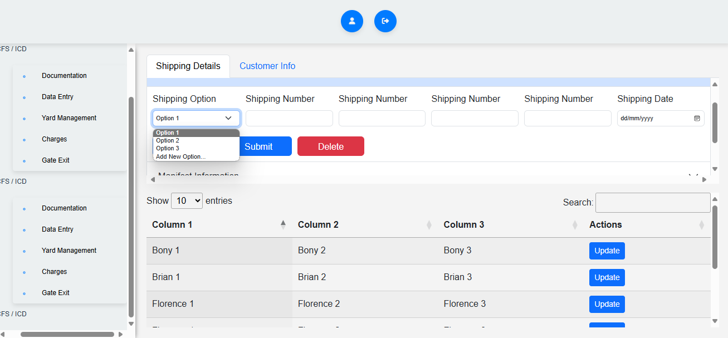Select the Shipping Details tab
The height and width of the screenshot is (338, 728).
188,66
